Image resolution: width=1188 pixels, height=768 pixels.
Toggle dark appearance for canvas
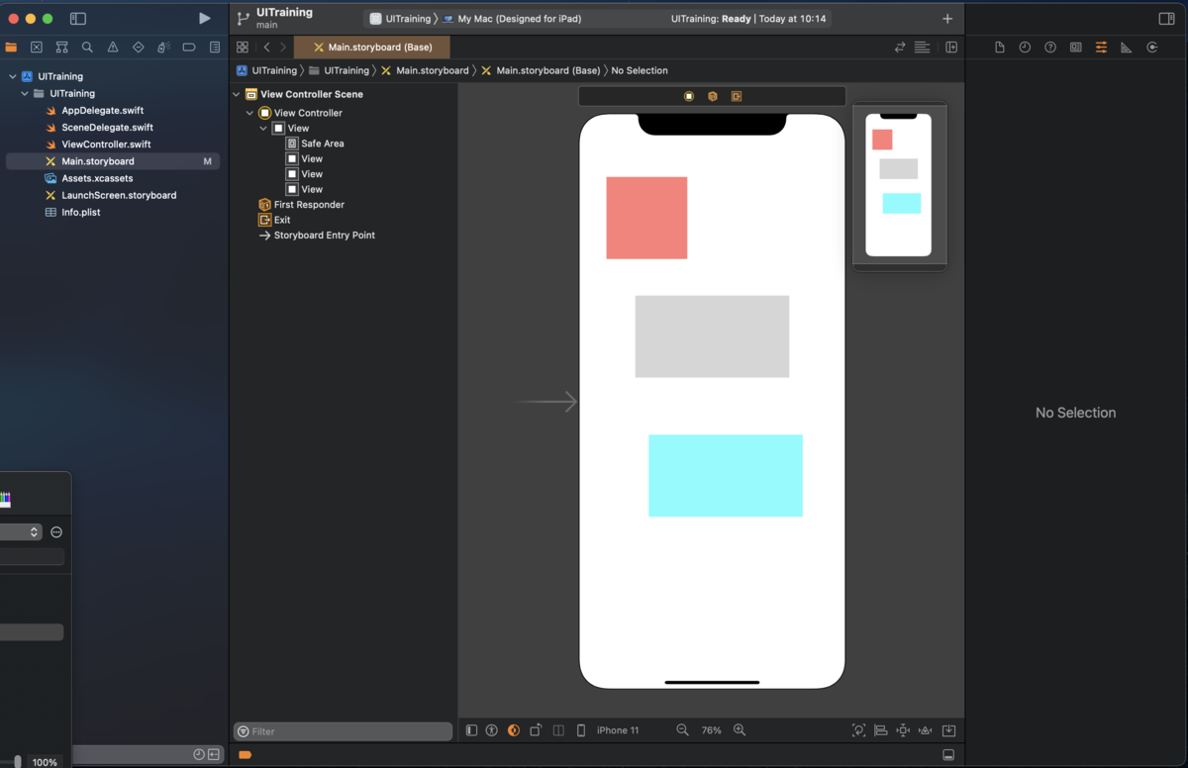pos(514,730)
